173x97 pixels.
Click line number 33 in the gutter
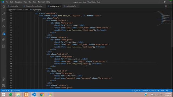(11, 64)
